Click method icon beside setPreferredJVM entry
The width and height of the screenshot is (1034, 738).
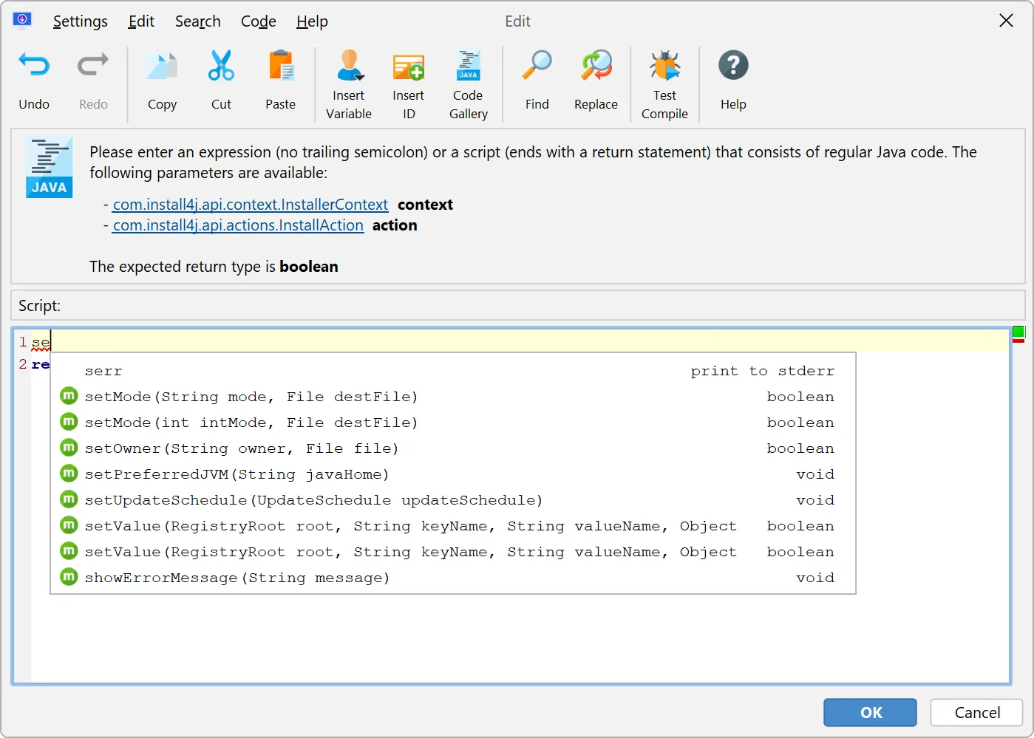[69, 474]
